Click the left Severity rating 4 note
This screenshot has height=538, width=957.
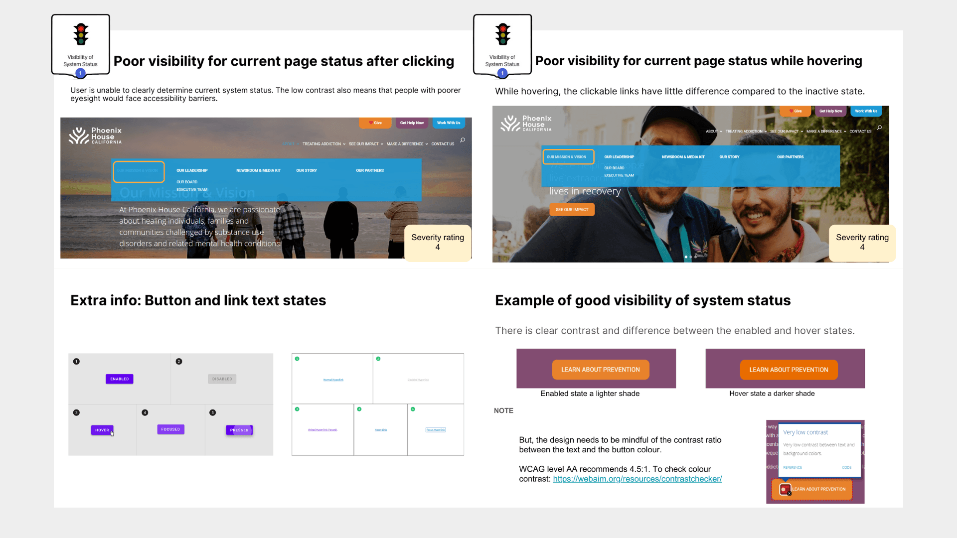pyautogui.click(x=437, y=242)
